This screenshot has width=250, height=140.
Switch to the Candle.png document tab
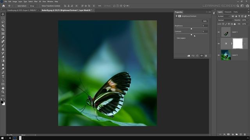coord(22,10)
